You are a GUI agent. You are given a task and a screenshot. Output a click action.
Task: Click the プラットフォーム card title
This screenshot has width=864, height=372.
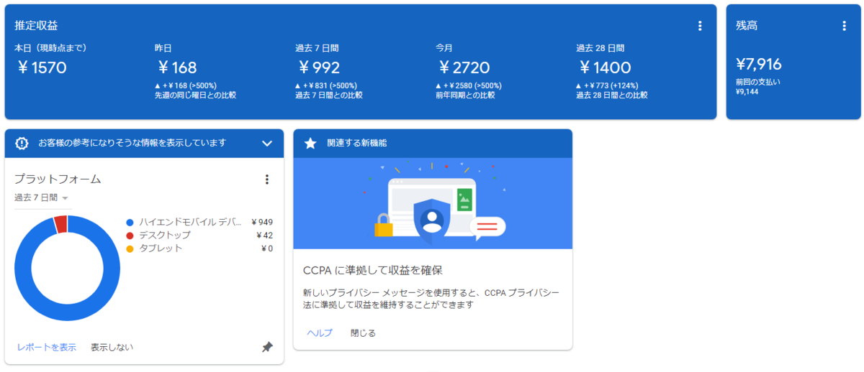[x=58, y=179]
